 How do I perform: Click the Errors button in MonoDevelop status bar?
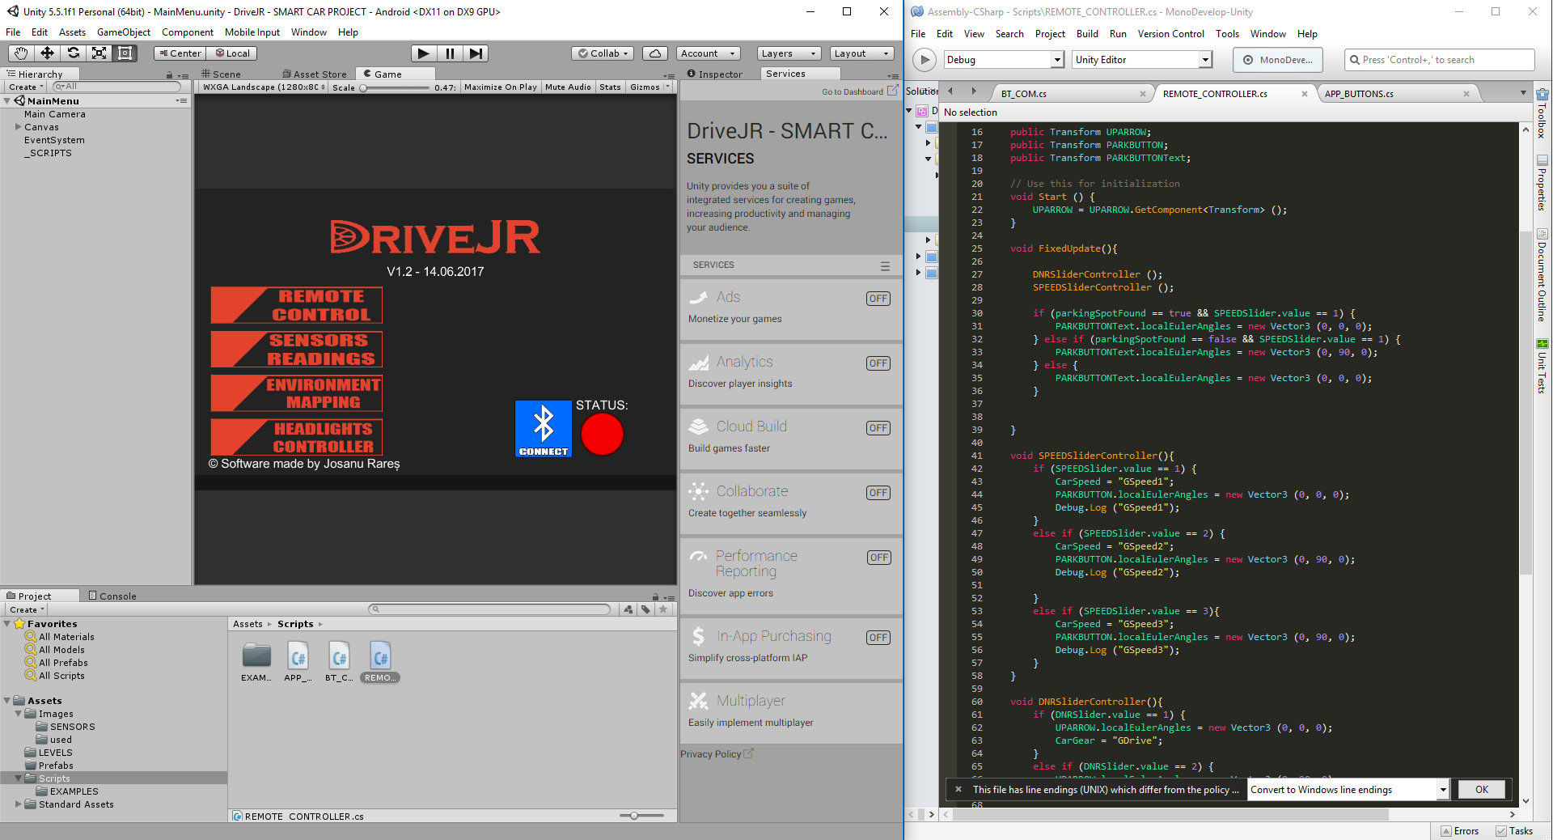pos(1460,831)
